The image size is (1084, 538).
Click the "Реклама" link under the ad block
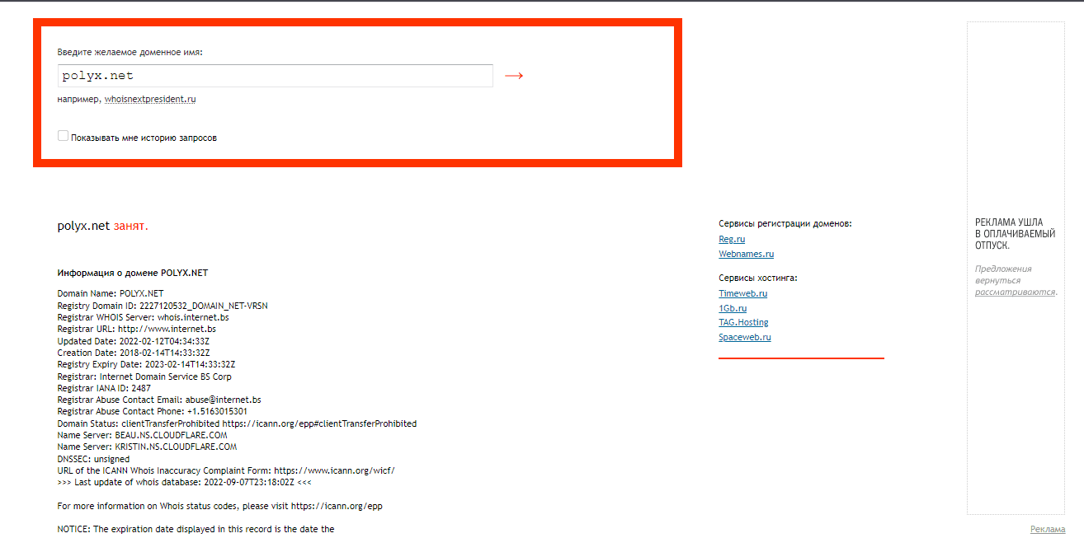[x=1047, y=529]
